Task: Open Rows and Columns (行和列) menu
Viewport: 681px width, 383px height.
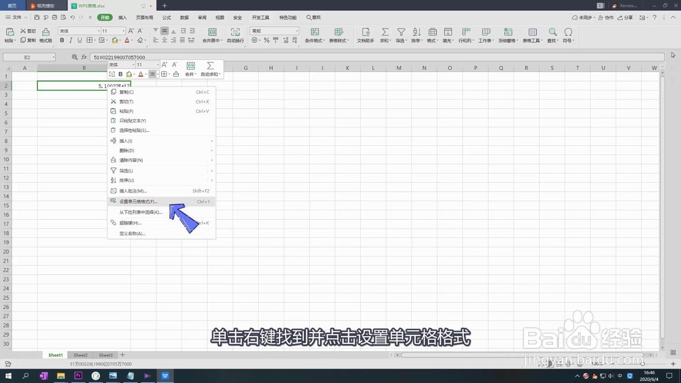Action: (x=466, y=35)
